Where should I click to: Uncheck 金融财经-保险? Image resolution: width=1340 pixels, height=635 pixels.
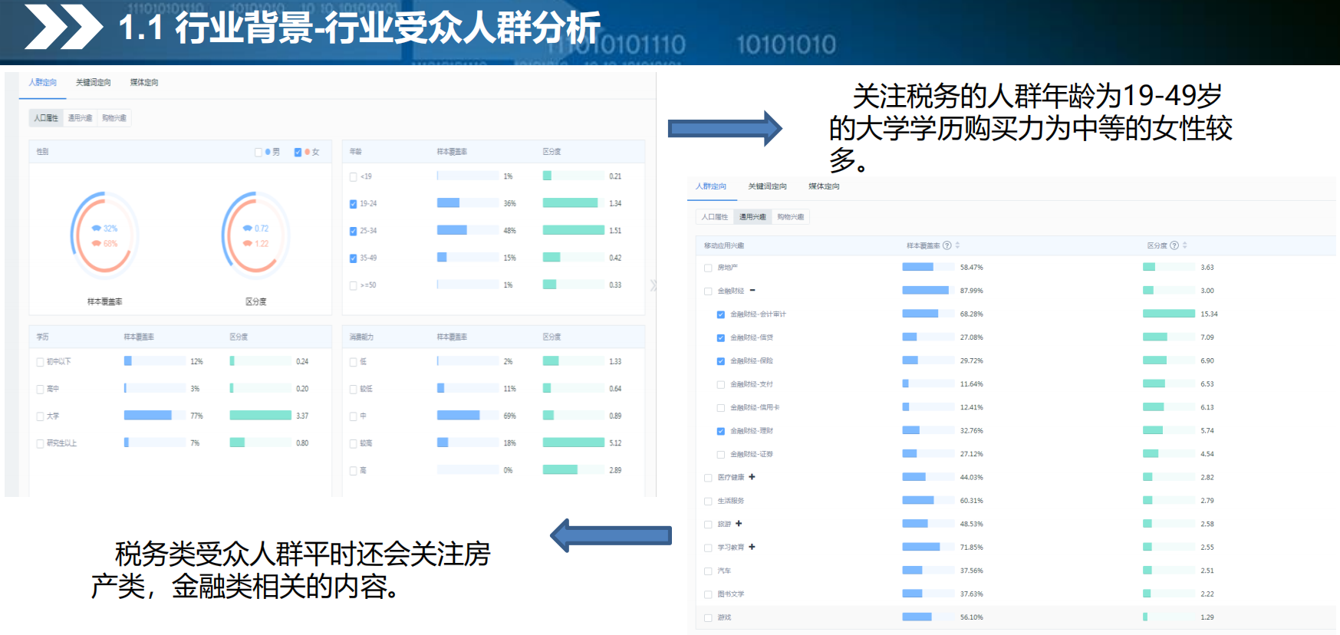click(721, 361)
